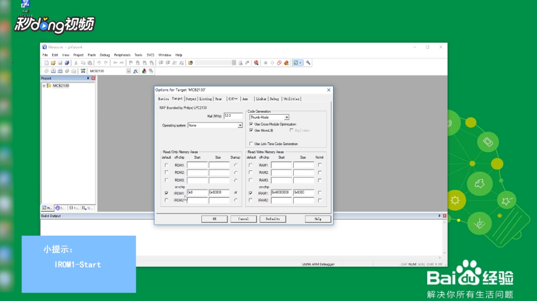Click the Undo arrow icon

[99, 63]
